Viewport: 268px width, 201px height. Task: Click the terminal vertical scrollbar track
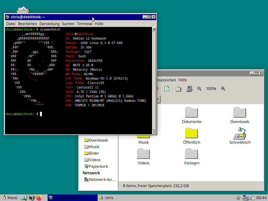tap(154, 80)
